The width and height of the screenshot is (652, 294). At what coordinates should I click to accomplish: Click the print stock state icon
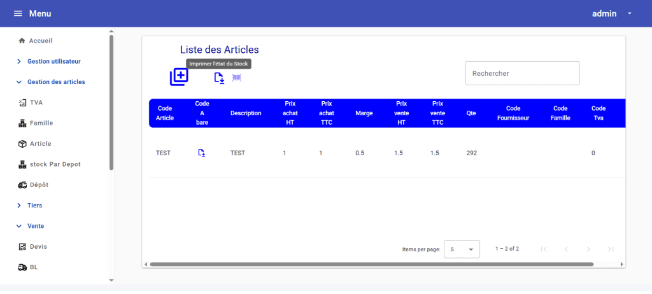219,78
